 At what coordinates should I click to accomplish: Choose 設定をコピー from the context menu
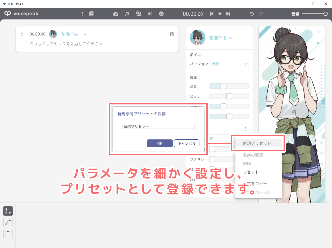(255, 184)
